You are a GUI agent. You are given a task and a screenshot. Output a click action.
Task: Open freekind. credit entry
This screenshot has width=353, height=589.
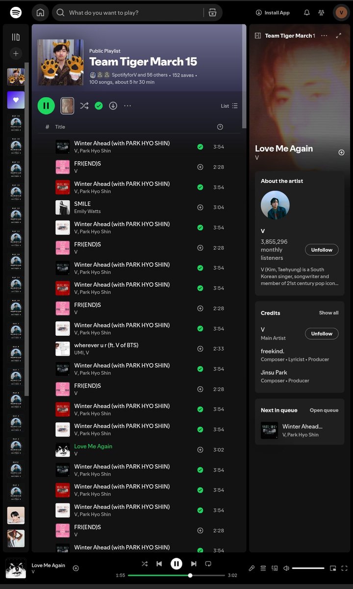[273, 351]
